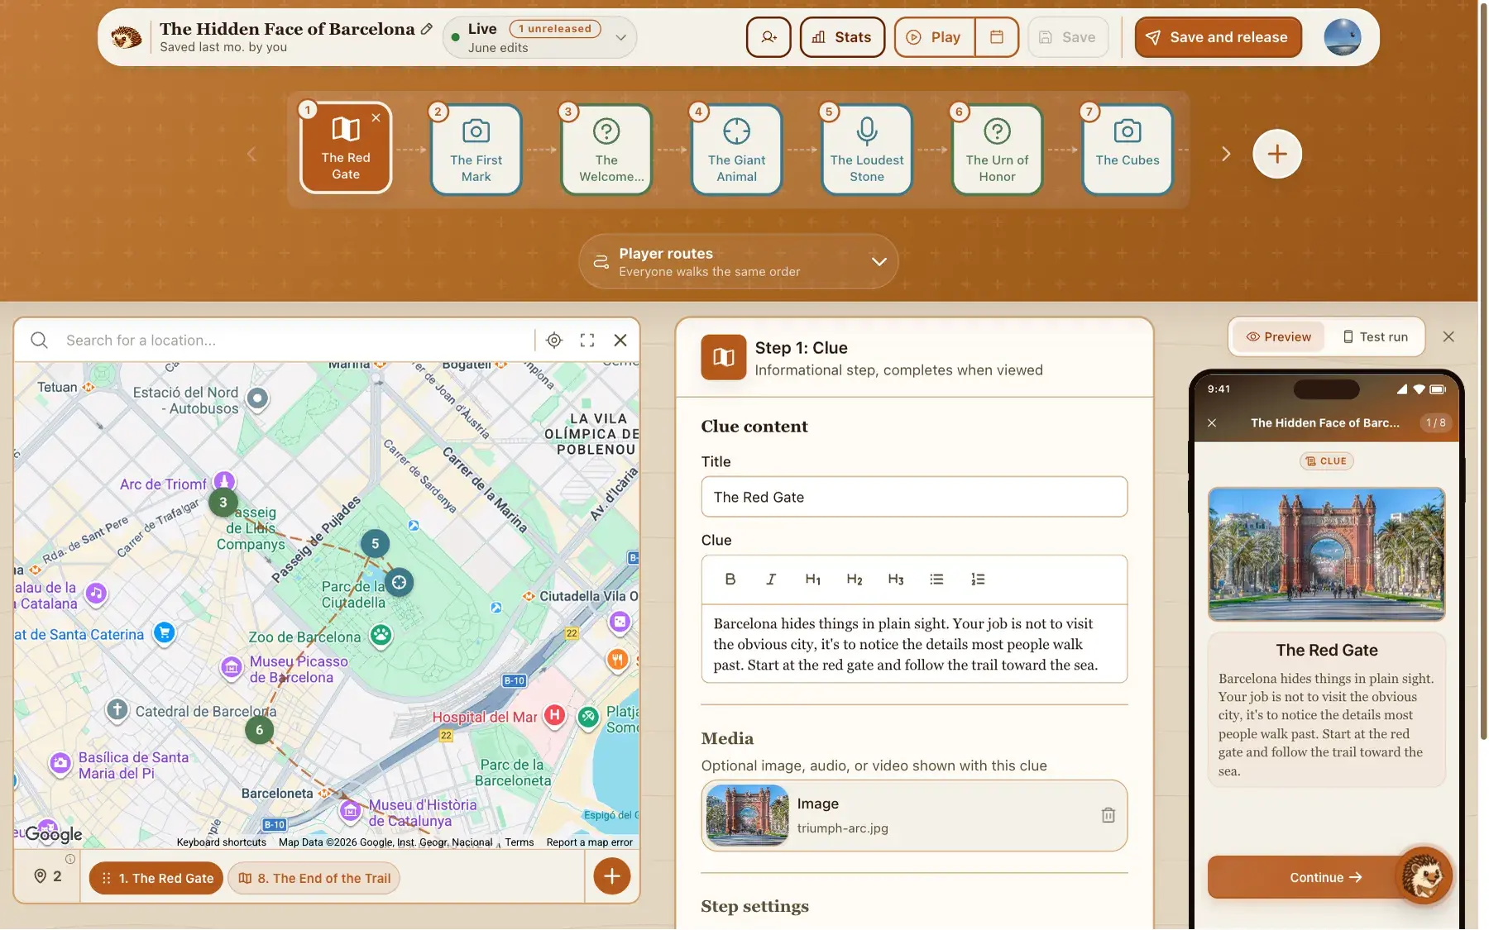Image resolution: width=1489 pixels, height=930 pixels.
Task: Click Save and release
Action: (x=1218, y=37)
